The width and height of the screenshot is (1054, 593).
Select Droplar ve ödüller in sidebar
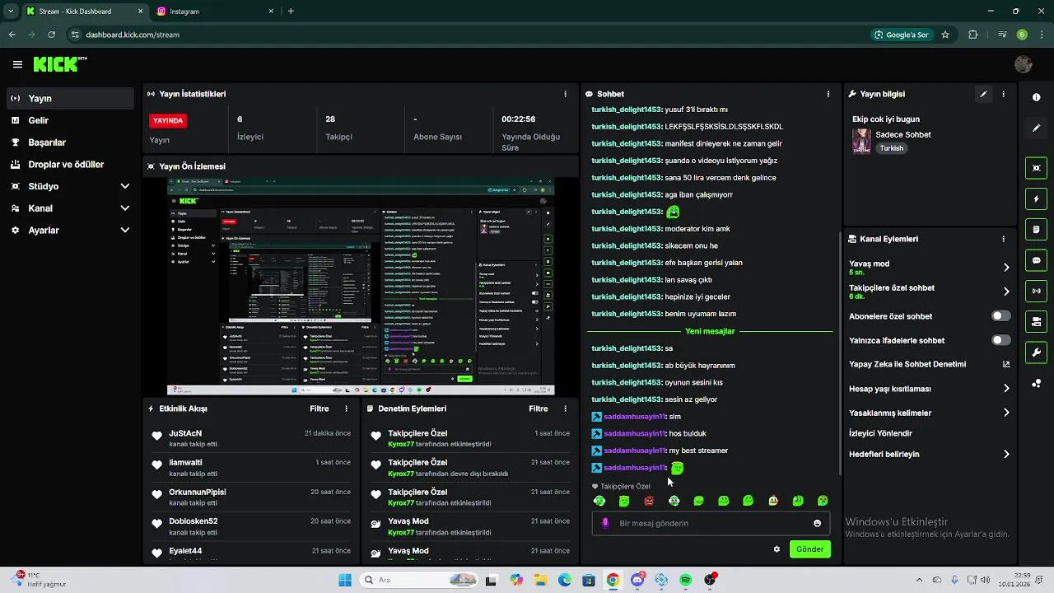click(70, 164)
